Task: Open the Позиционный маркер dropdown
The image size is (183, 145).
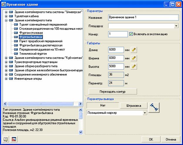Action: (x=145, y=113)
